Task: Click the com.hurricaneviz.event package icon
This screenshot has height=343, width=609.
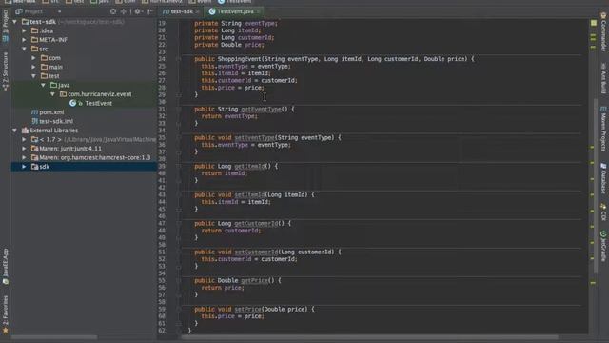Action: (x=63, y=94)
